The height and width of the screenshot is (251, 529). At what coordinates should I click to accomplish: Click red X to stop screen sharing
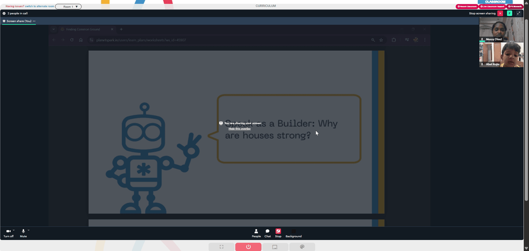point(500,14)
